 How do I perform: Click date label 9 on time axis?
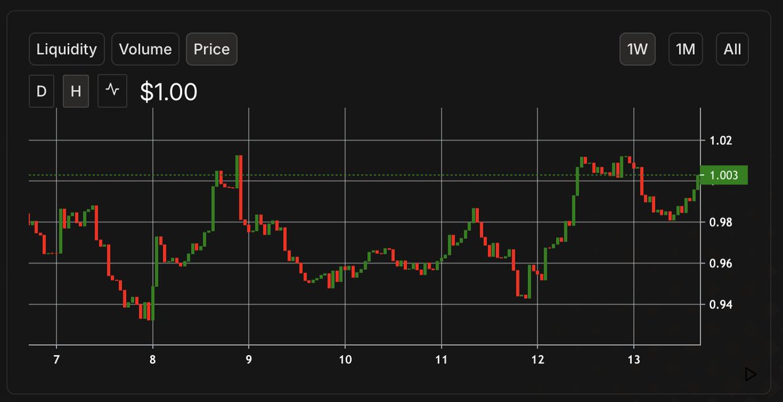pos(249,360)
